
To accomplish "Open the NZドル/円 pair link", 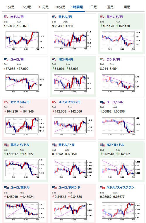I will (x=66, y=59).
